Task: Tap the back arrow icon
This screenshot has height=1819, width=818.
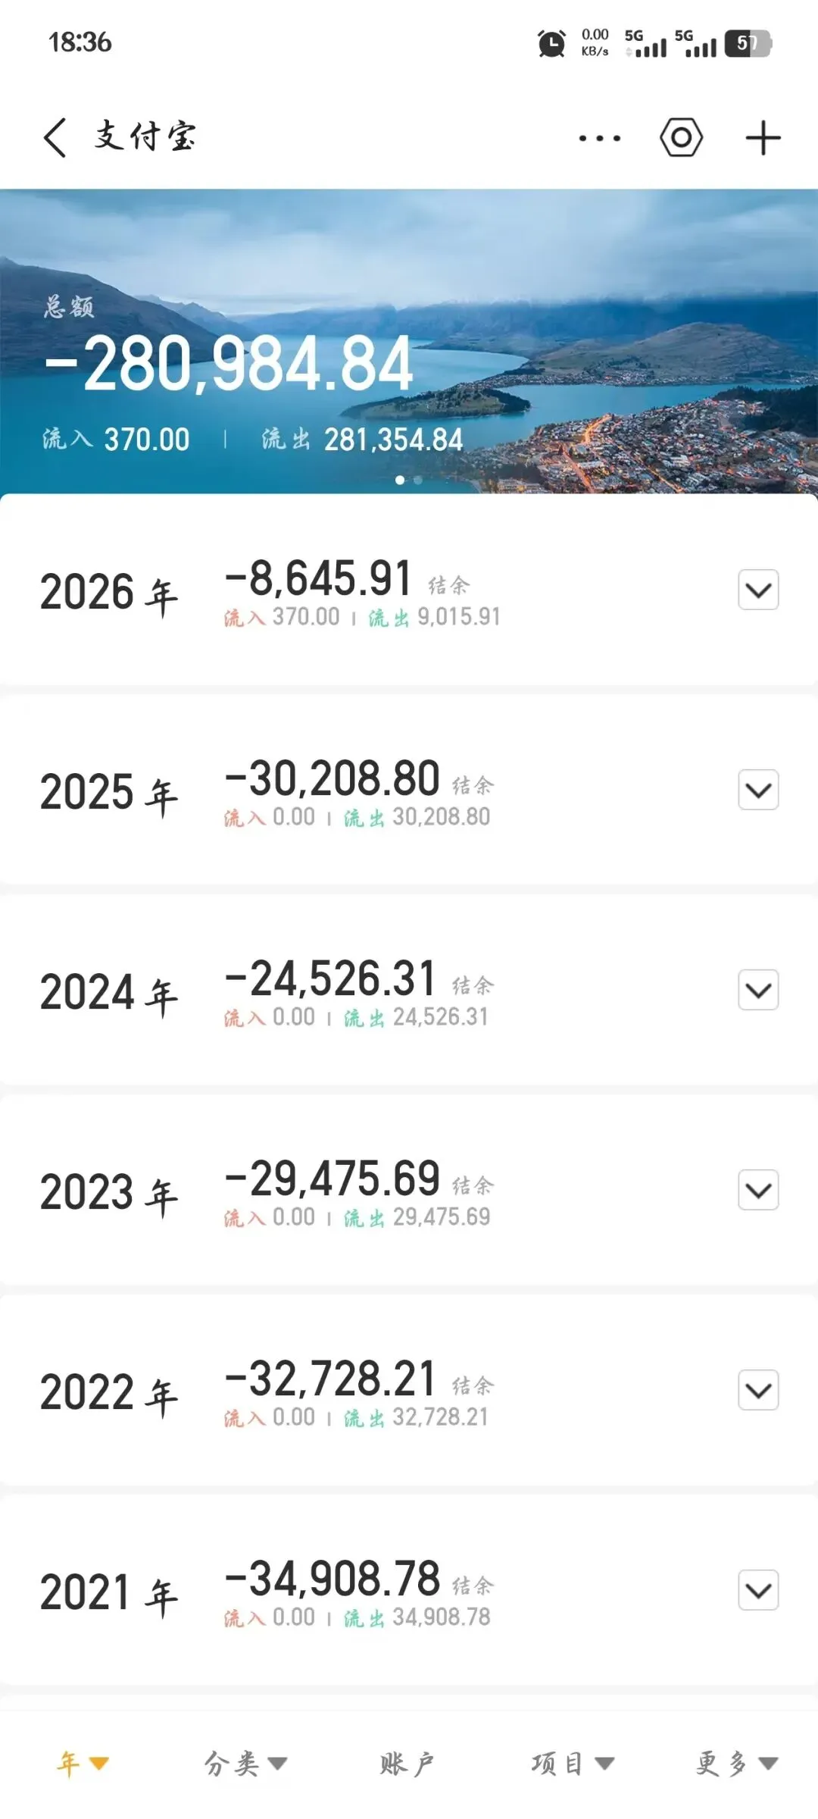Action: click(55, 138)
